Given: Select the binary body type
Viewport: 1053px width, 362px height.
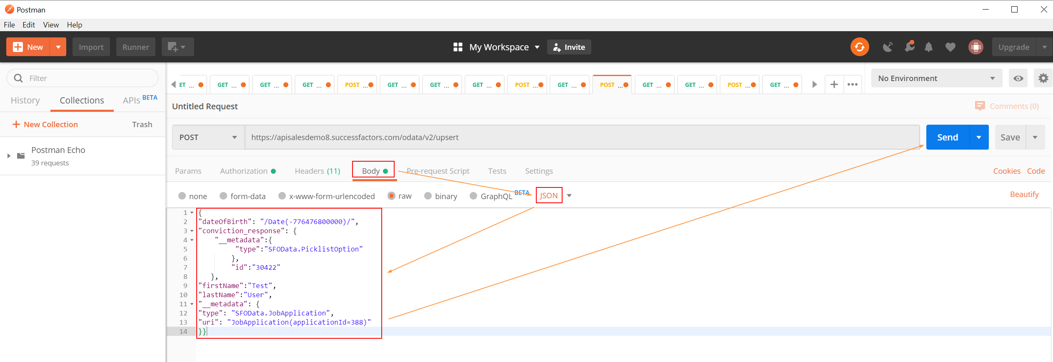Looking at the screenshot, I should coord(428,196).
